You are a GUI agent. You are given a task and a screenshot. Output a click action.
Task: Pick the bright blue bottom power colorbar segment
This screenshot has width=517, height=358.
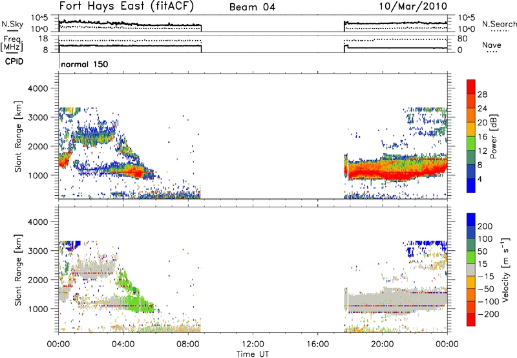tap(471, 185)
